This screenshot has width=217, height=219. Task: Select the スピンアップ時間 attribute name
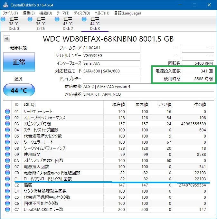click(x=37, y=124)
